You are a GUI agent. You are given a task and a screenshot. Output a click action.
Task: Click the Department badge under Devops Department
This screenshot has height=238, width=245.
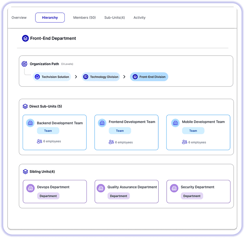coord(48,196)
